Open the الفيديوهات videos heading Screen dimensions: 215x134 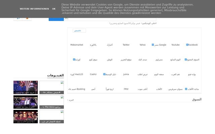55,75
